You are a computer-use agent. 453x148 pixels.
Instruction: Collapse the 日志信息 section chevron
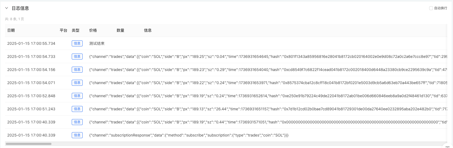(x=7, y=8)
